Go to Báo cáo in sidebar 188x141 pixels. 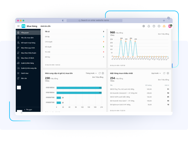[24, 78]
